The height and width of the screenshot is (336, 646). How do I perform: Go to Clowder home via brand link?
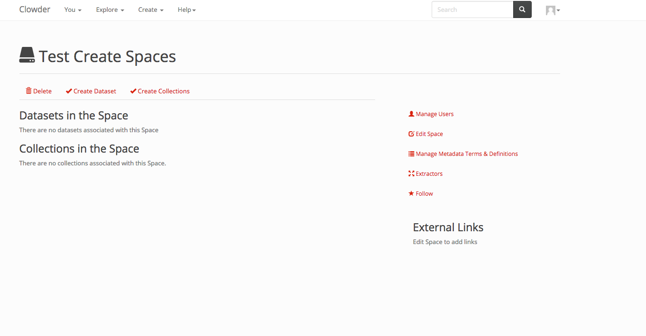pos(35,9)
